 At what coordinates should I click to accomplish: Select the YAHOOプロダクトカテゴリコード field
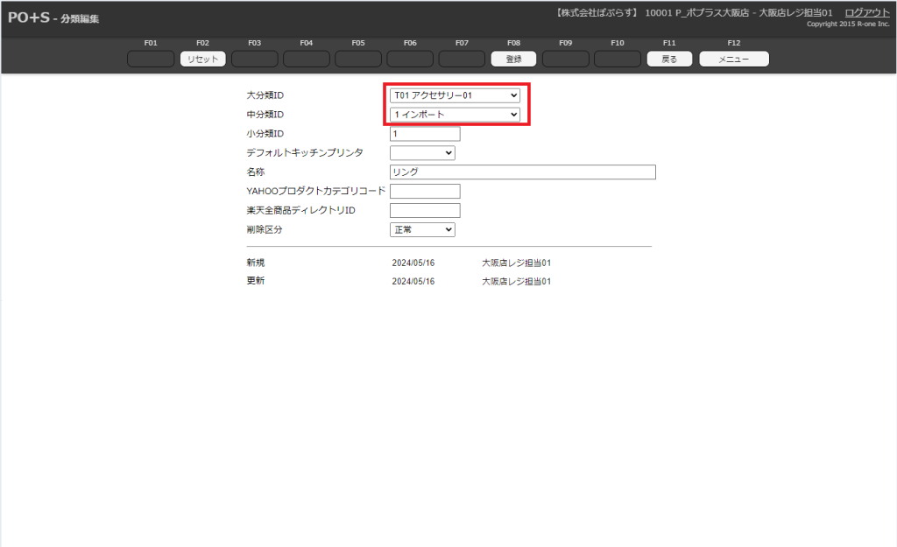click(x=425, y=191)
